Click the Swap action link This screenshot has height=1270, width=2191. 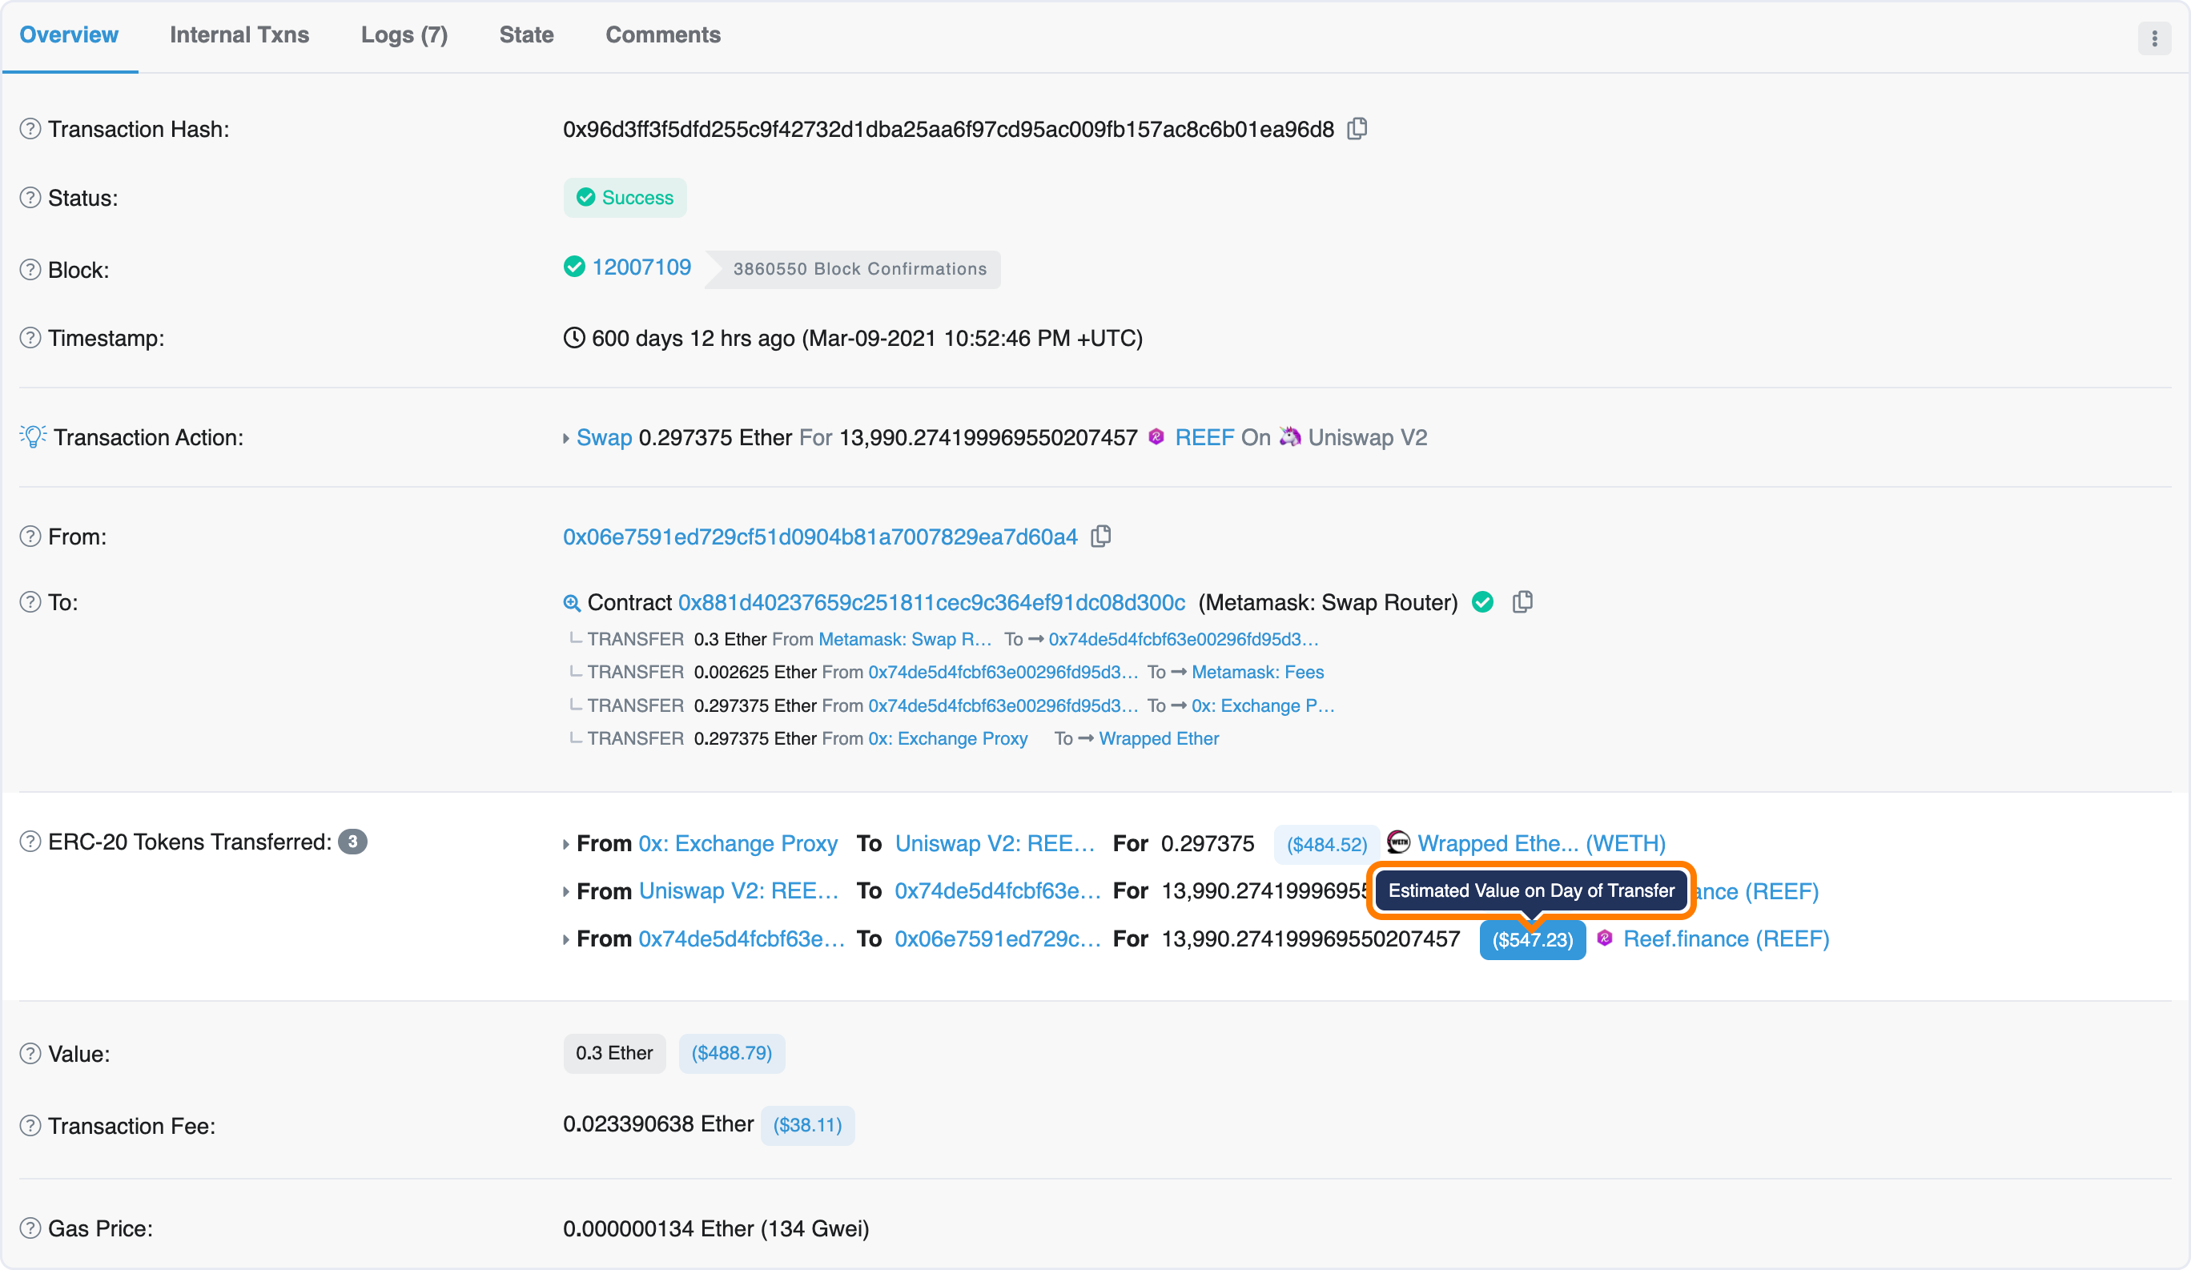point(605,437)
